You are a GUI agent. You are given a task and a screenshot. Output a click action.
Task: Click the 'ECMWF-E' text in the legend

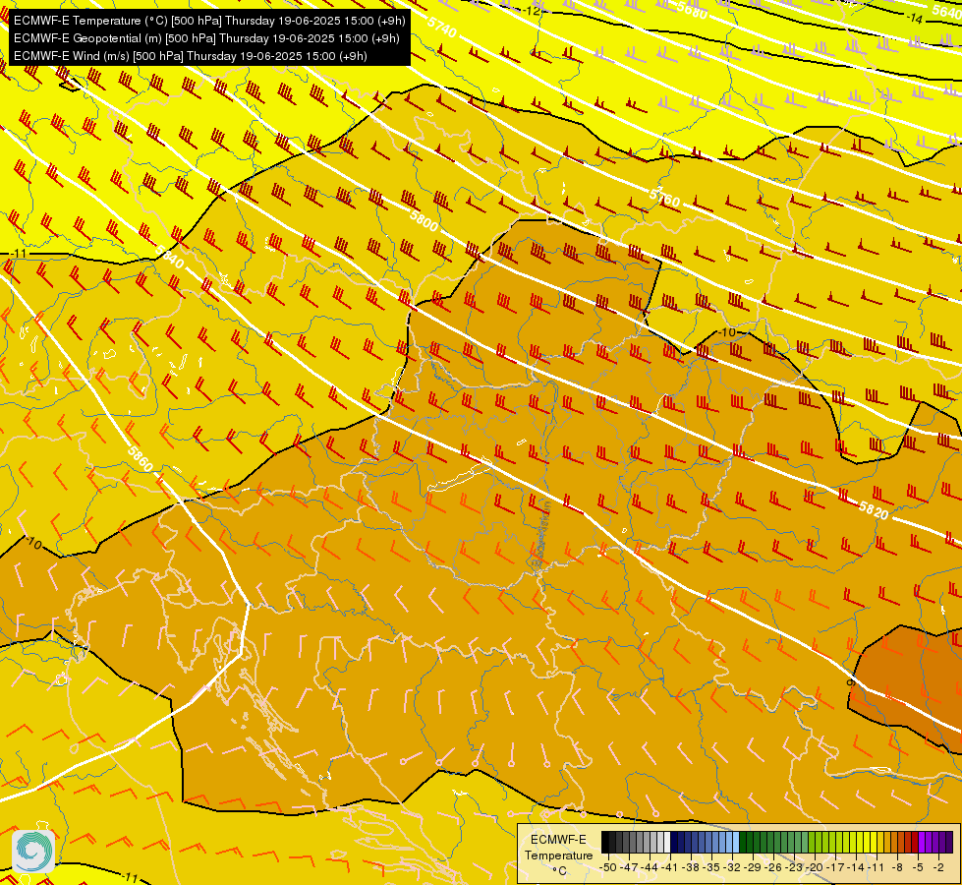click(x=558, y=840)
